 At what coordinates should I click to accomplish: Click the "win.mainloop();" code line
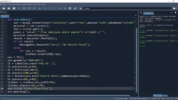coord(19,92)
